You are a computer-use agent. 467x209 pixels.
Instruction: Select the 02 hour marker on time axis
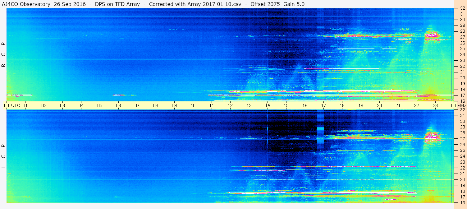pyautogui.click(x=44, y=105)
